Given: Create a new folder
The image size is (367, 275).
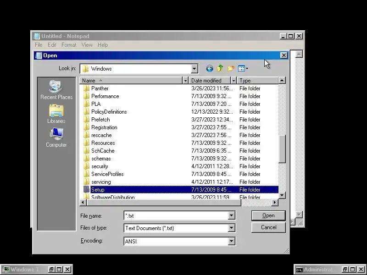Looking at the screenshot, I should click(x=231, y=68).
